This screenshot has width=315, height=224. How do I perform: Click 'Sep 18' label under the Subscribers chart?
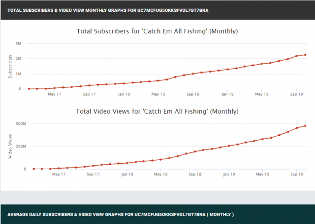click(193, 94)
